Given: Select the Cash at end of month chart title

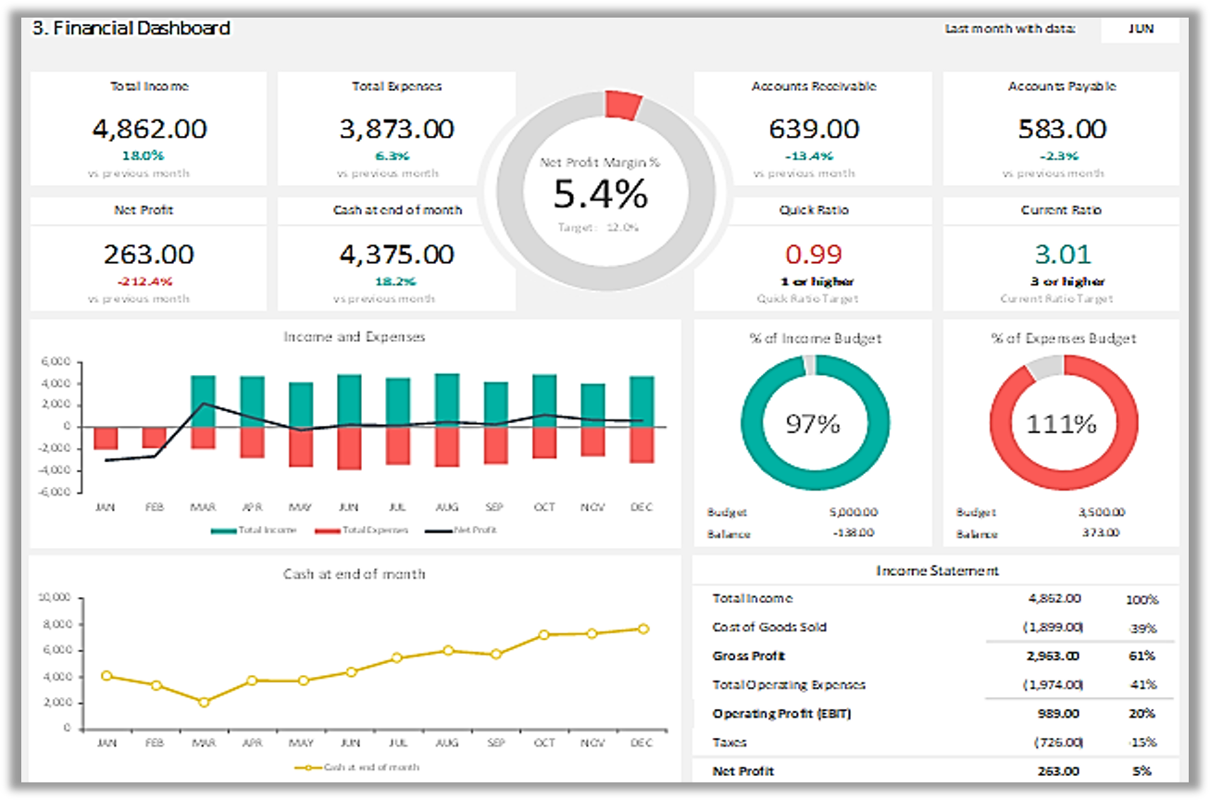Looking at the screenshot, I should pyautogui.click(x=355, y=574).
